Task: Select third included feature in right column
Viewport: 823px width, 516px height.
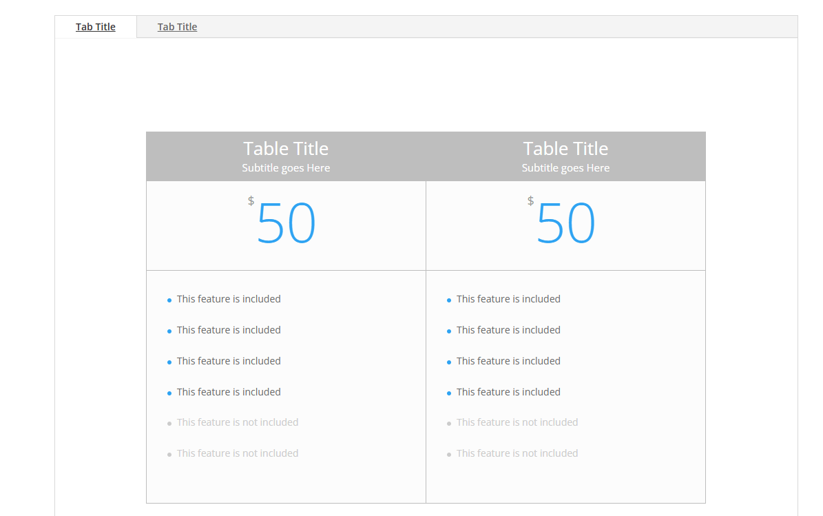Action: coord(508,361)
